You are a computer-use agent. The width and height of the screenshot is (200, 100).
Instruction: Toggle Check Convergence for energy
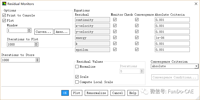coord(136,38)
